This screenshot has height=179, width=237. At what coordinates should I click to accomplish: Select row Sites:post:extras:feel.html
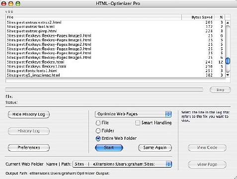point(115,26)
